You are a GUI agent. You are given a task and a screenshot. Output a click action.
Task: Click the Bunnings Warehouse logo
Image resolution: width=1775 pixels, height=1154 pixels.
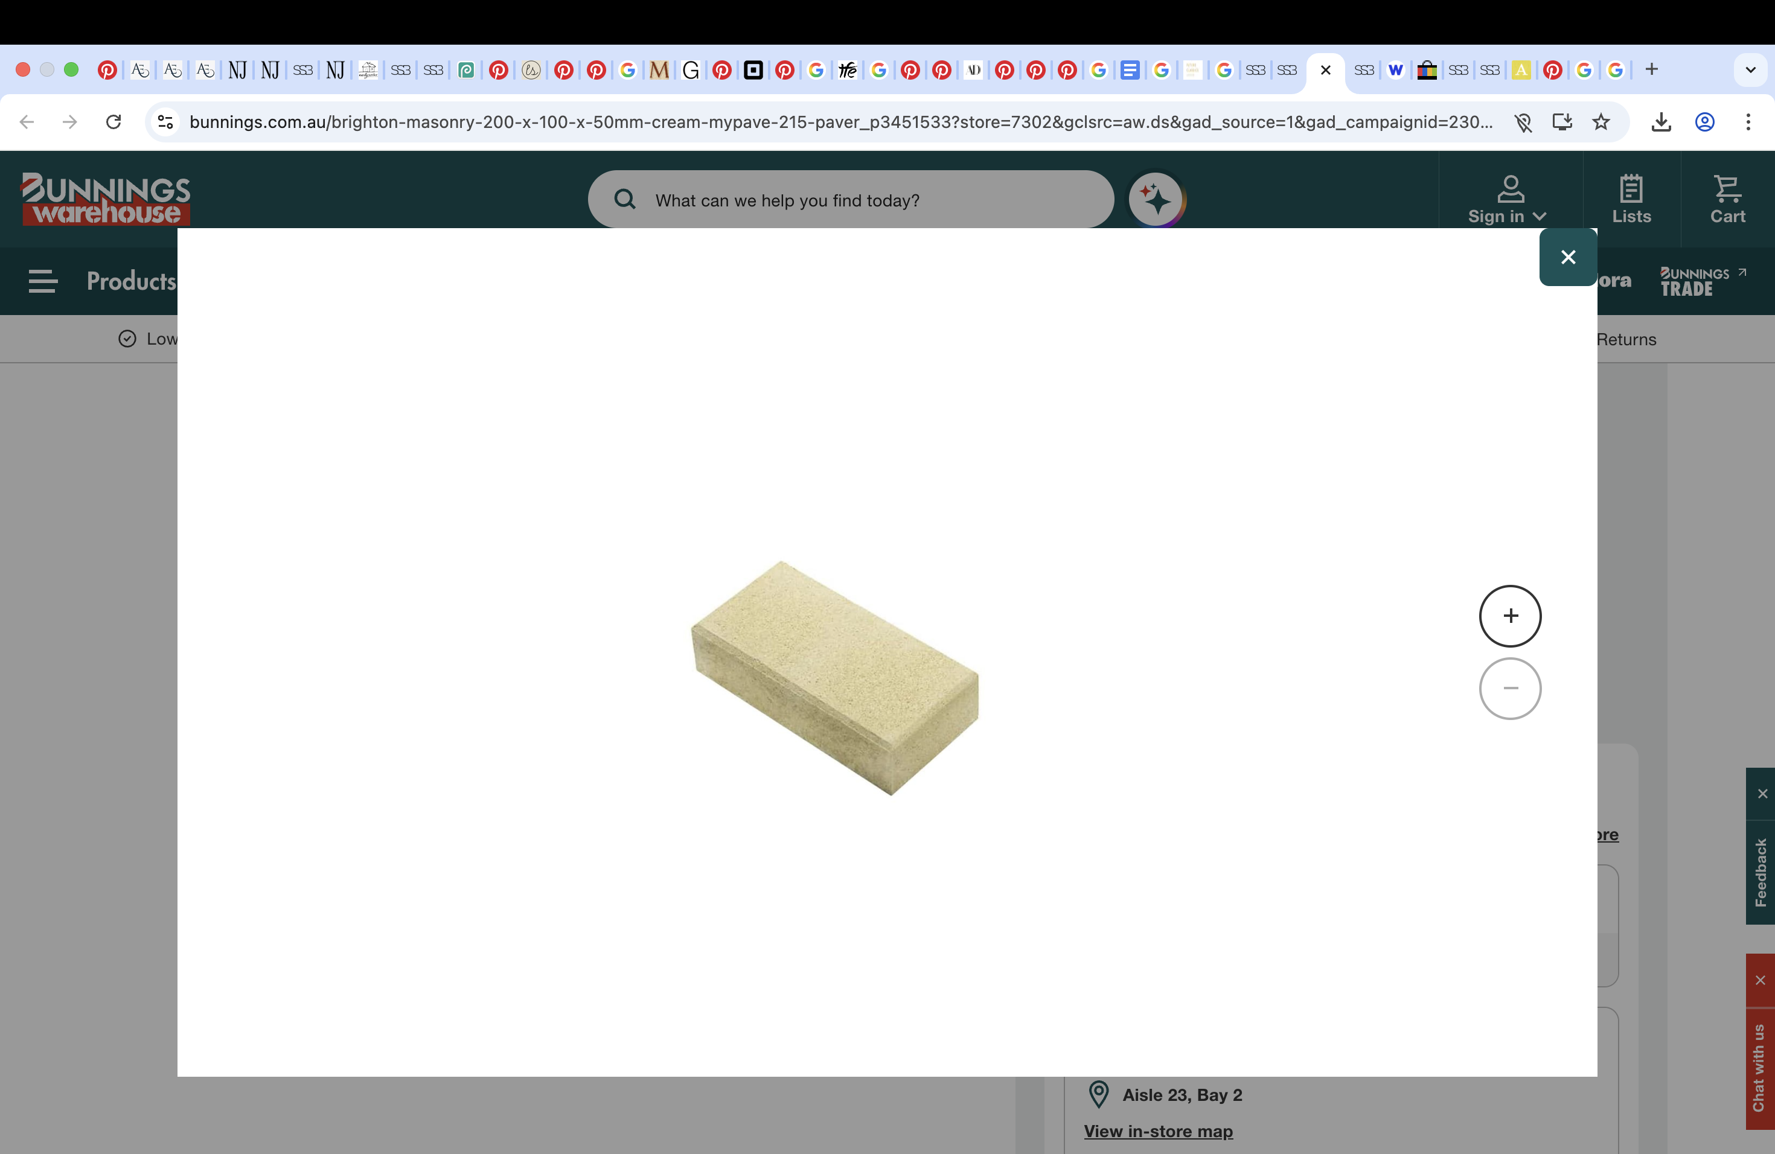[105, 199]
